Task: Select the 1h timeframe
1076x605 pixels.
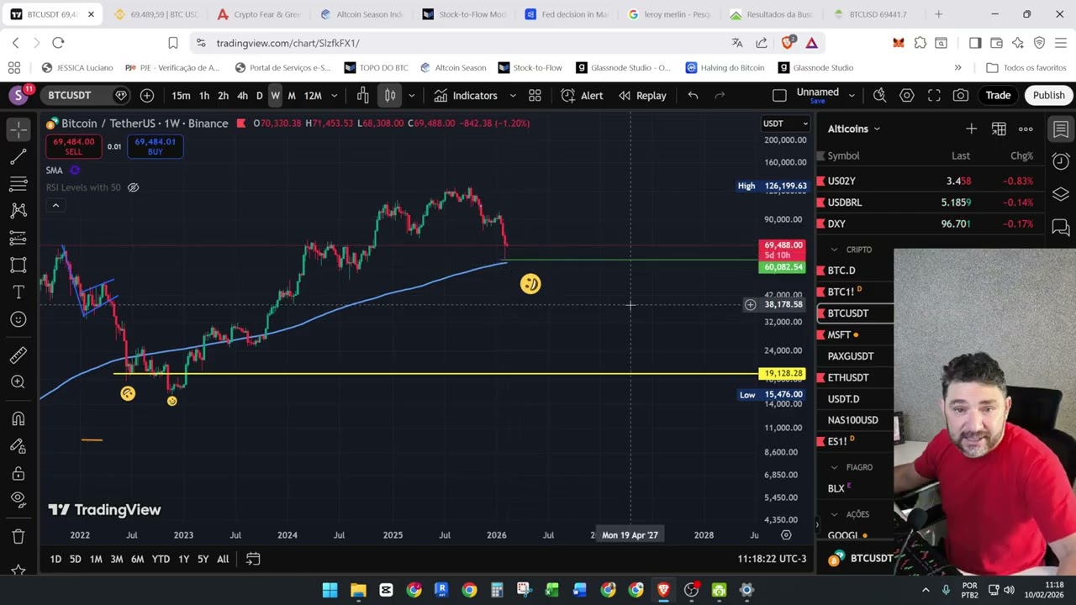Action: [204, 95]
